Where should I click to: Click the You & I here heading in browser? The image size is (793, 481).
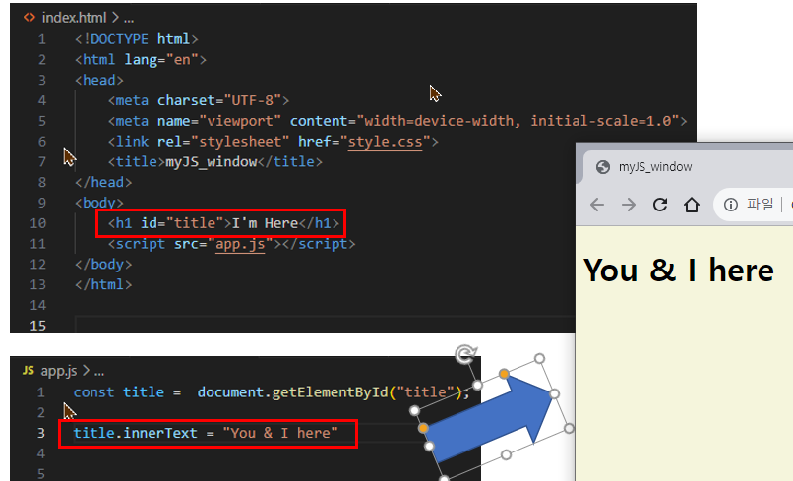[679, 271]
